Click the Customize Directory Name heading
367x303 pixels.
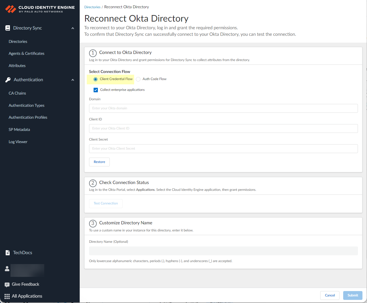[126, 223]
